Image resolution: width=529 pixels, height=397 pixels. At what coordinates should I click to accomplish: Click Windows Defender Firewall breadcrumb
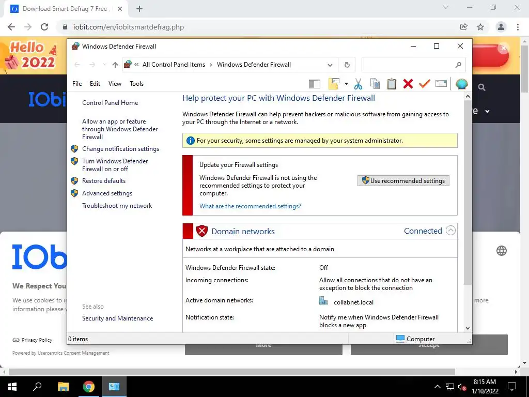[254, 65]
